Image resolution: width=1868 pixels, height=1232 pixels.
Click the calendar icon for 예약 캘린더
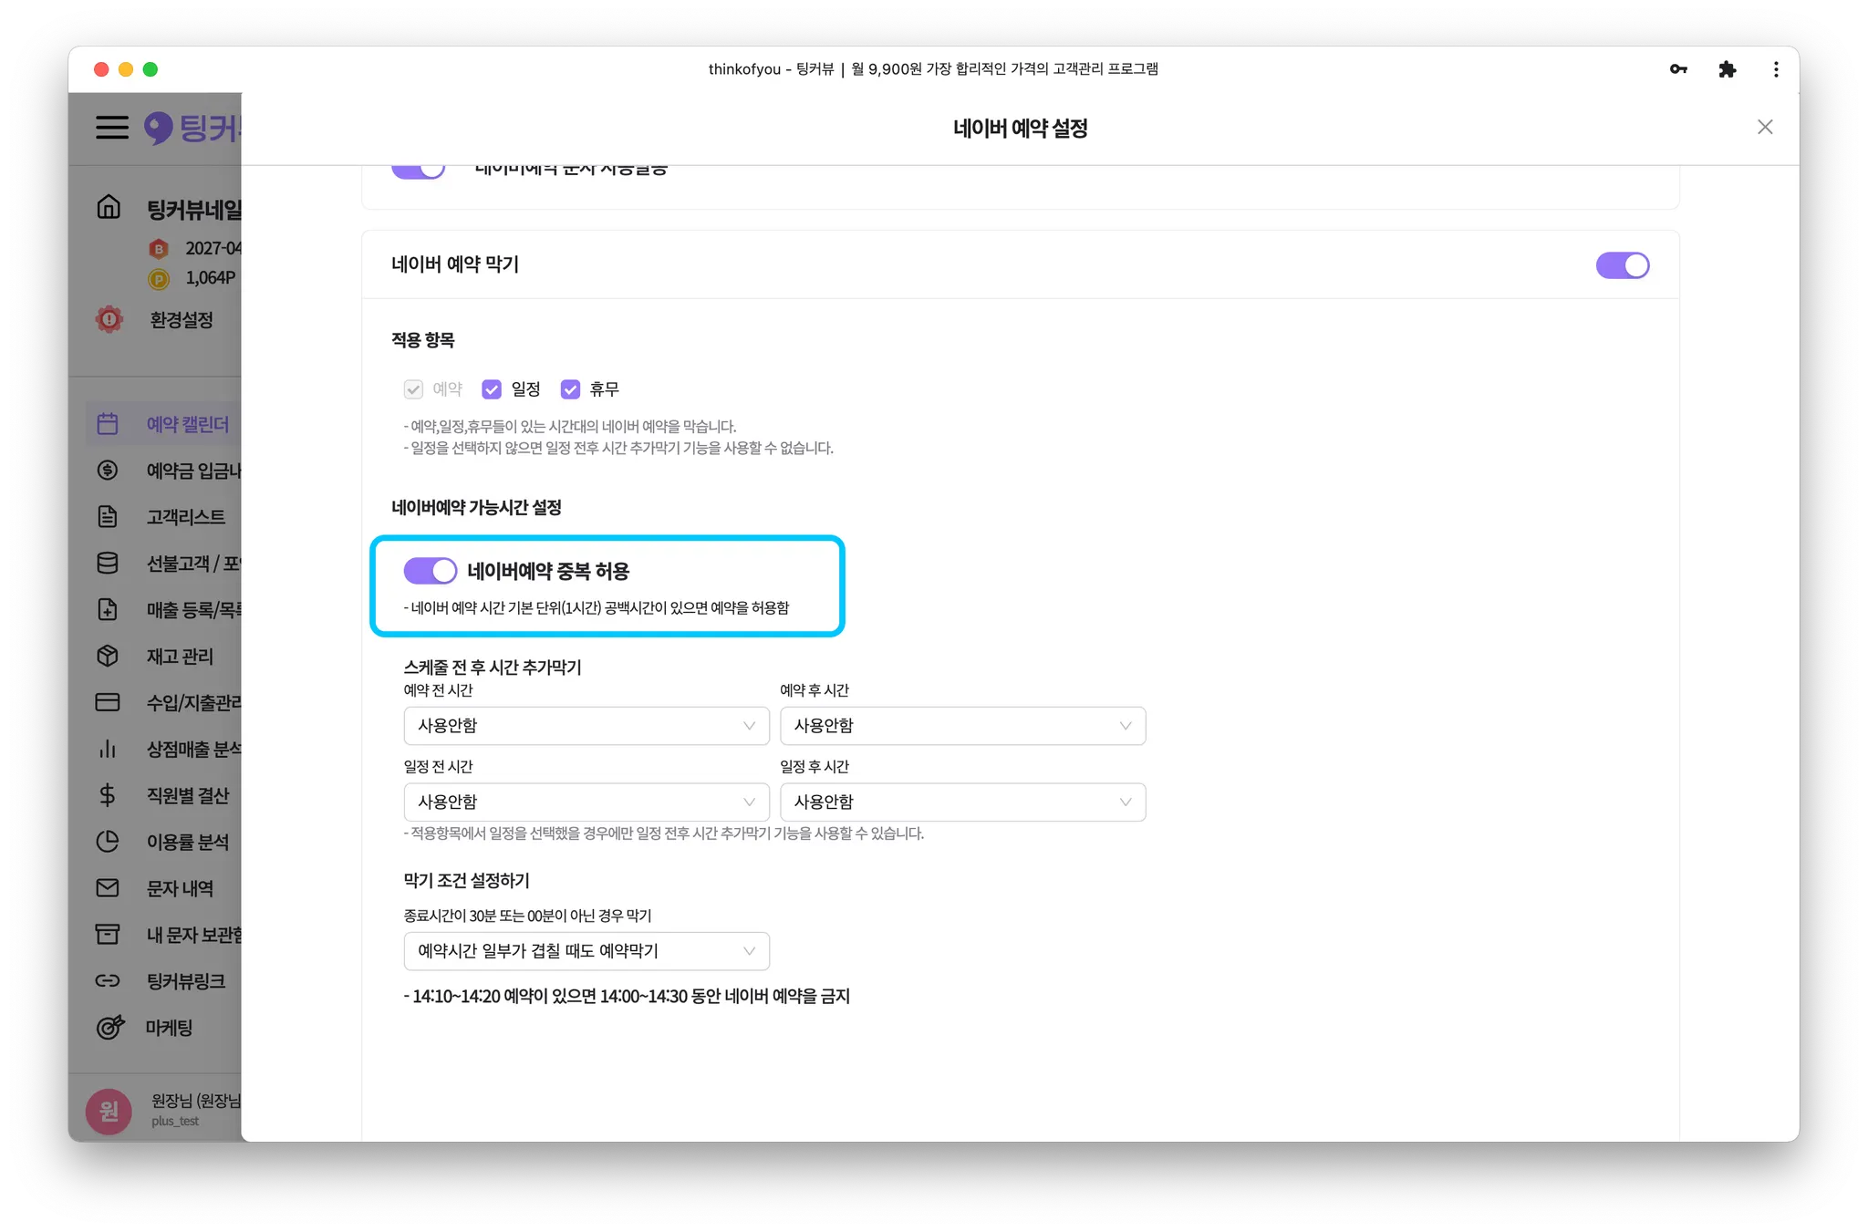(x=108, y=424)
